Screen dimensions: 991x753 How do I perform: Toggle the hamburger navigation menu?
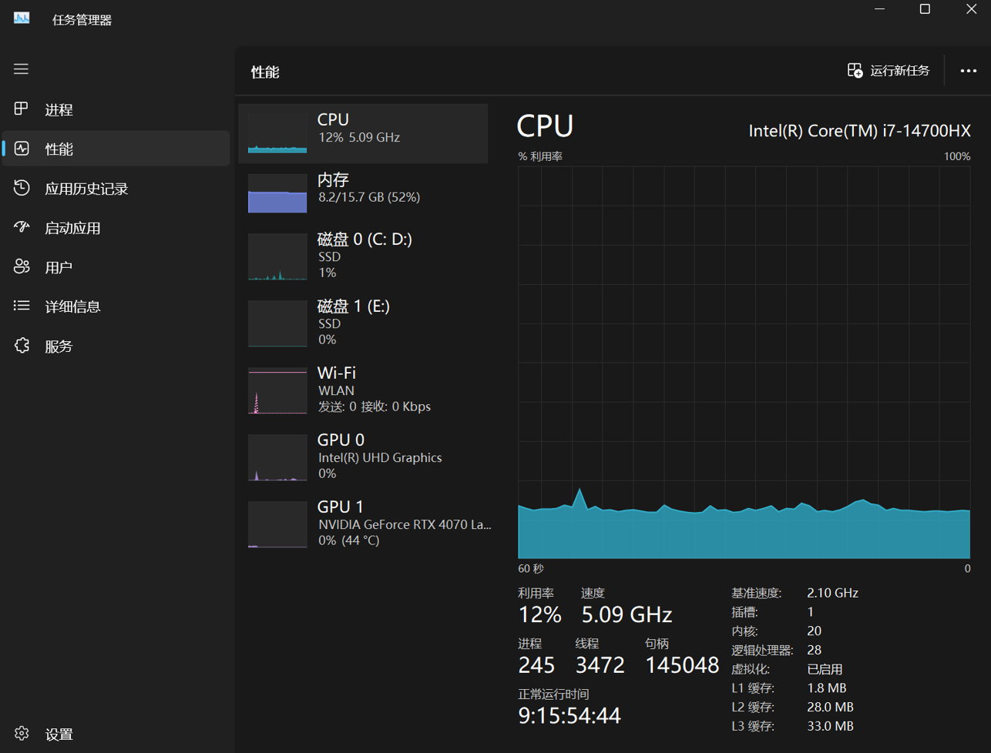coord(21,69)
